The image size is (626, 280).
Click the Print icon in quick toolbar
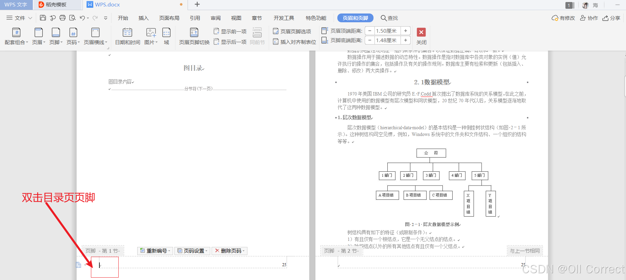click(x=63, y=18)
